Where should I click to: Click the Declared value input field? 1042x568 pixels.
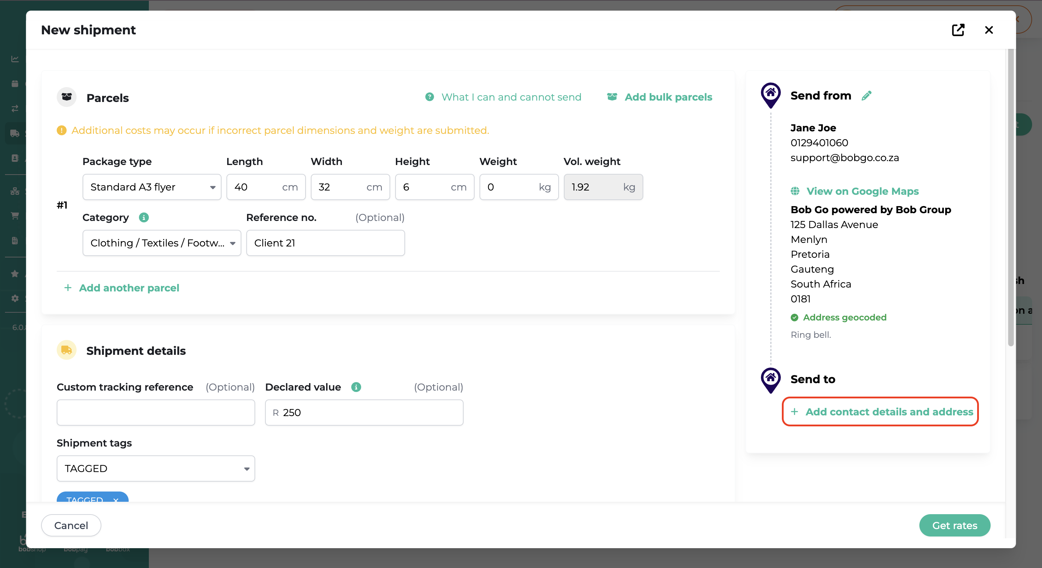pyautogui.click(x=364, y=412)
